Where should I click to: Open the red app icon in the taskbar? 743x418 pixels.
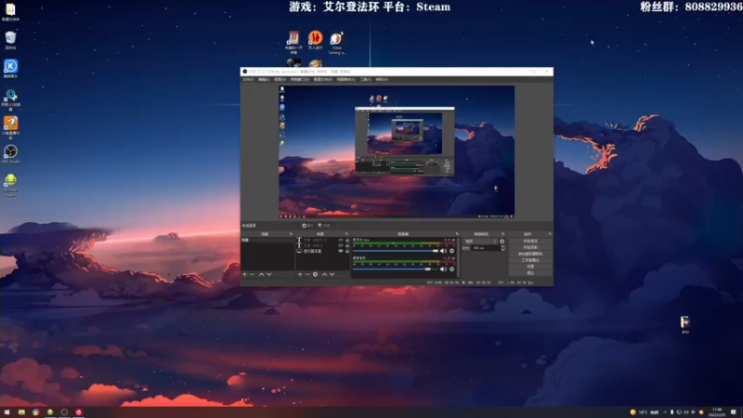(79, 412)
